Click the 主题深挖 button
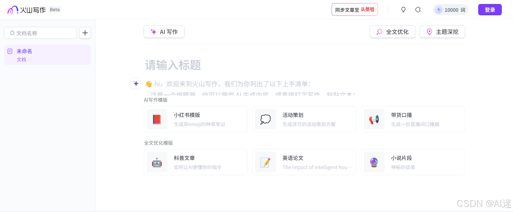This screenshot has height=212, width=513. (442, 32)
